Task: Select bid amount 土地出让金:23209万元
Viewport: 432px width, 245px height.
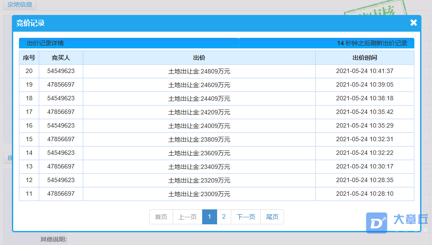Action: pos(199,180)
